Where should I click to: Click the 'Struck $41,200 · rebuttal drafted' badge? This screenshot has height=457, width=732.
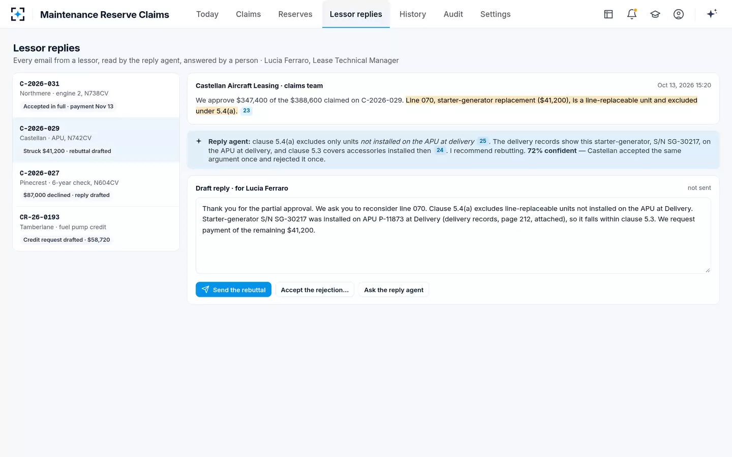[67, 151]
